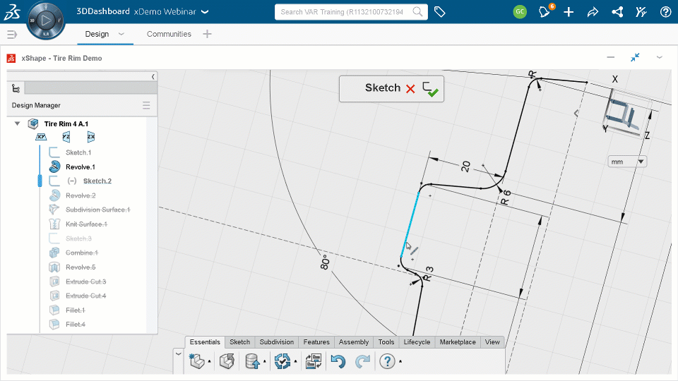
Task: Select the Tools tab
Action: (x=386, y=342)
